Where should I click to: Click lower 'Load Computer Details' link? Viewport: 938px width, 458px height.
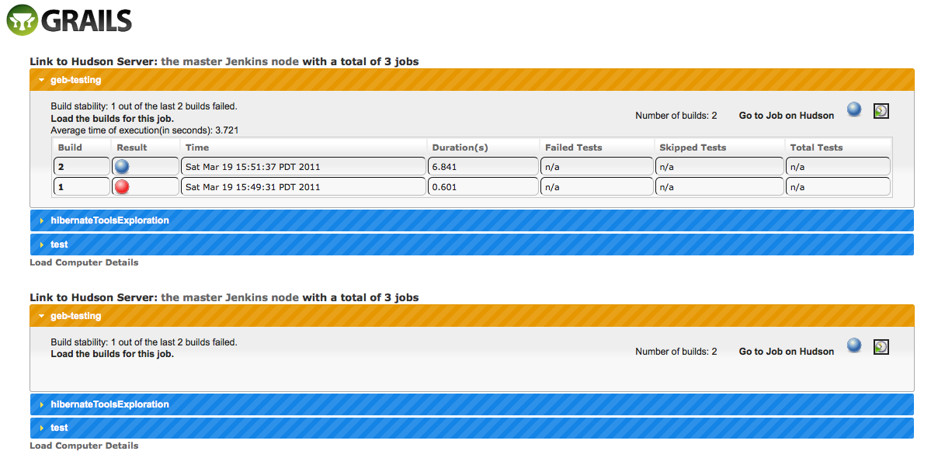[84, 446]
